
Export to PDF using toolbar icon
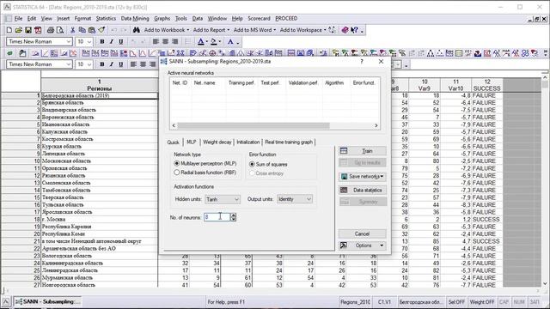[x=38, y=30]
